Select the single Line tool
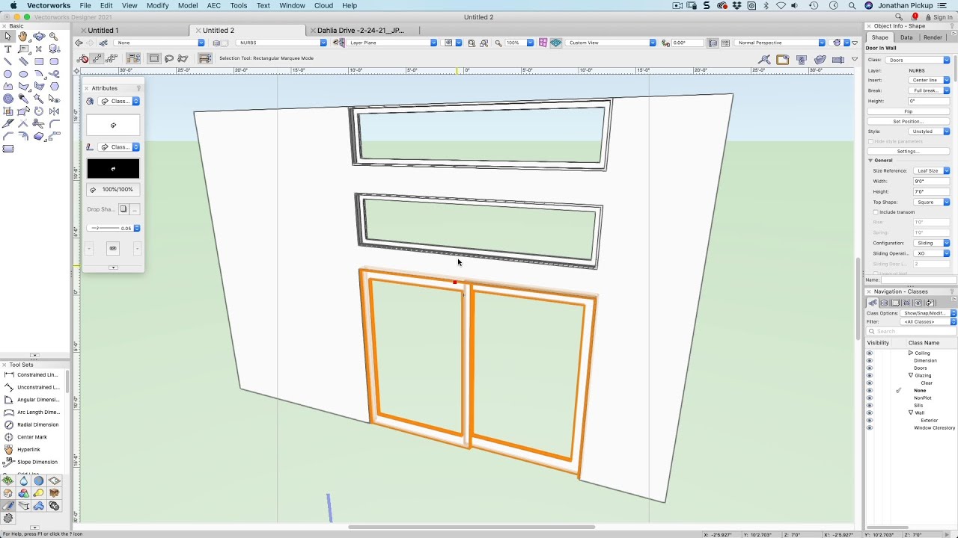The image size is (958, 538). tap(7, 61)
